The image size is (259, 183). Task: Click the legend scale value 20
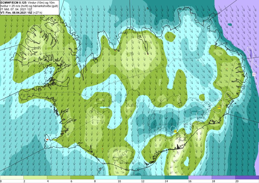[237, 181]
